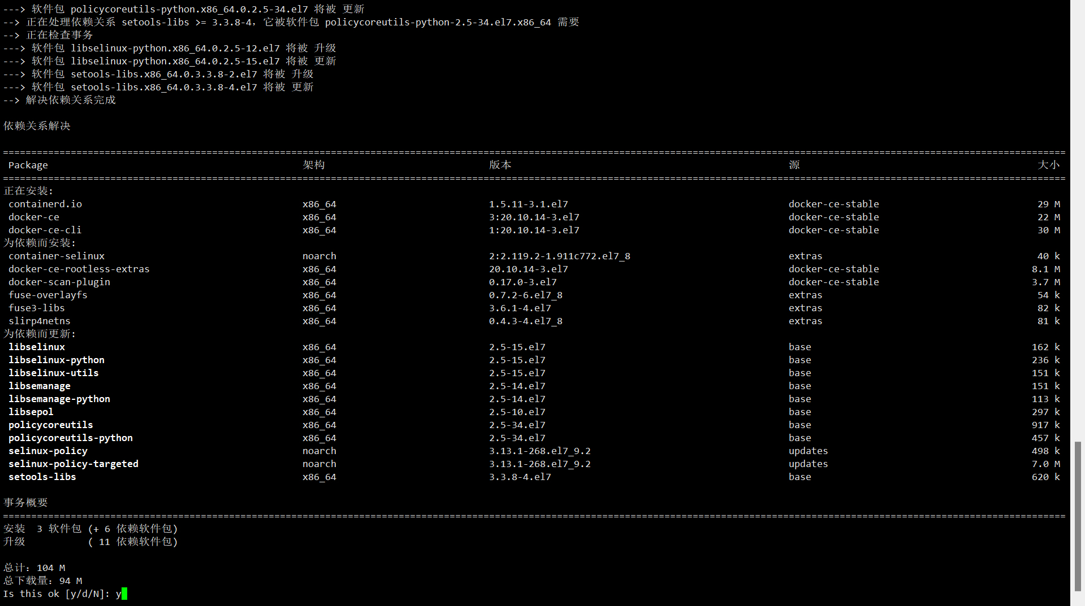Click selinux-policy in the package table
The image size is (1085, 606).
point(48,451)
